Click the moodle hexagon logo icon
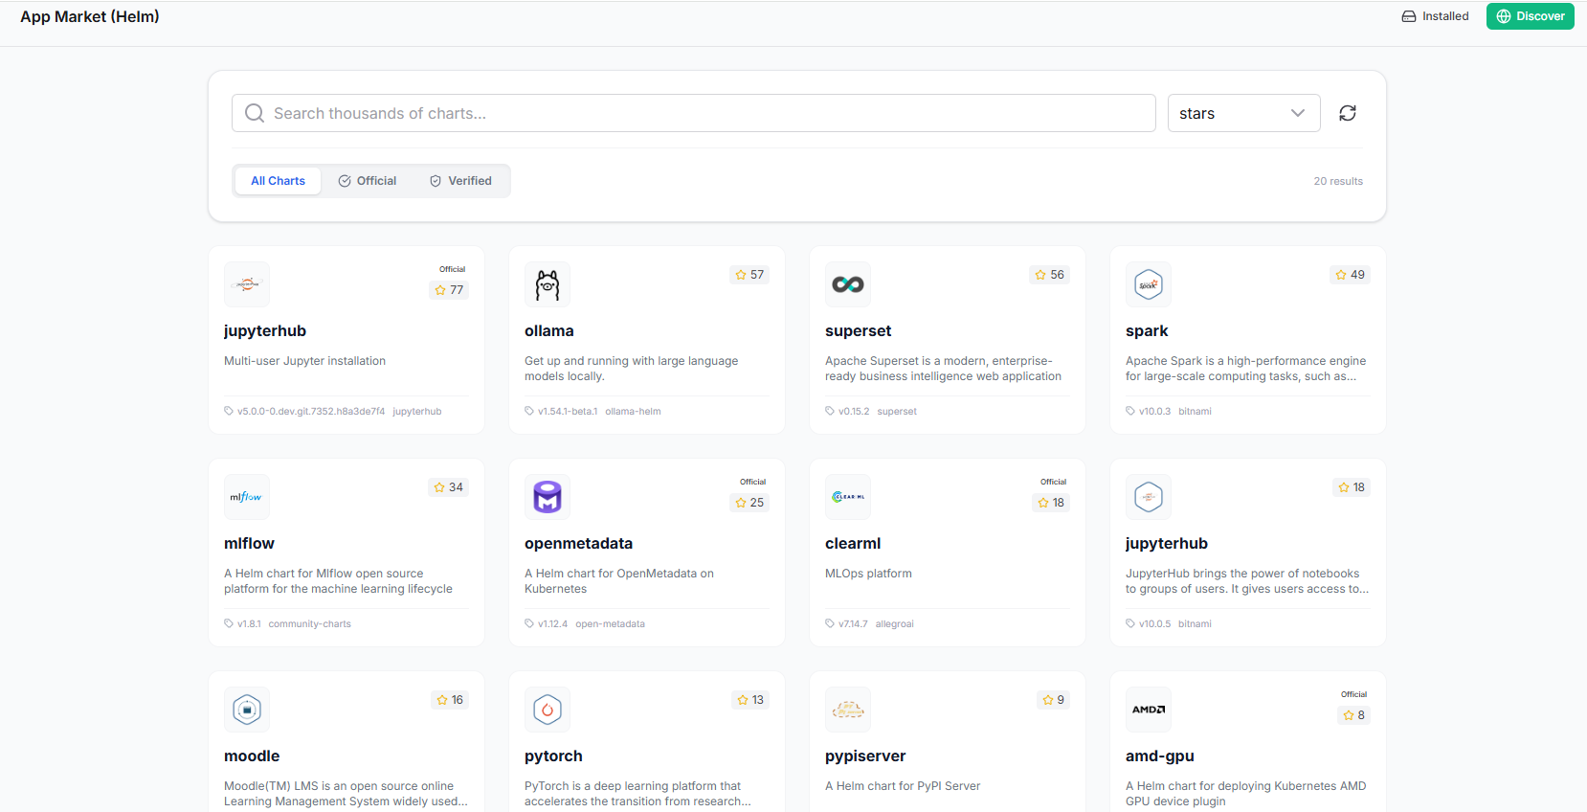Image resolution: width=1587 pixels, height=812 pixels. [247, 710]
